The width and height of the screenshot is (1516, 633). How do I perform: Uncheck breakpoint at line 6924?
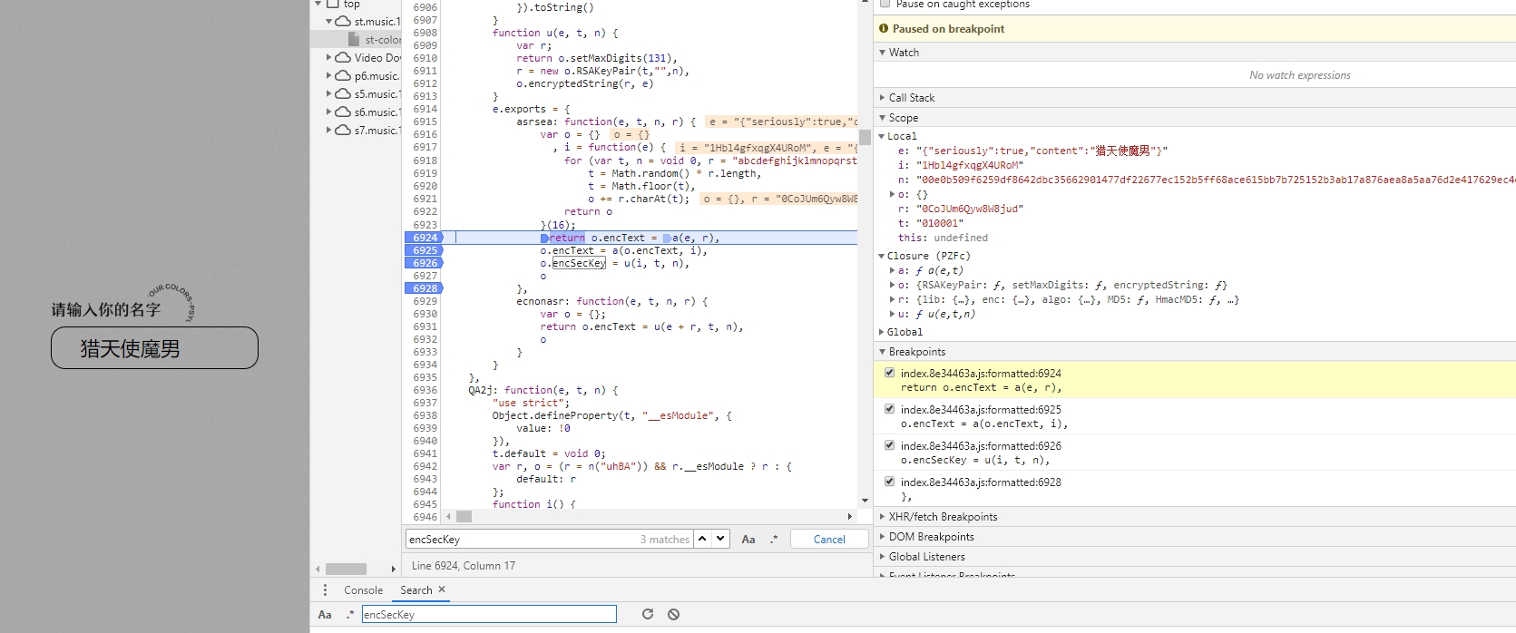[x=889, y=373]
